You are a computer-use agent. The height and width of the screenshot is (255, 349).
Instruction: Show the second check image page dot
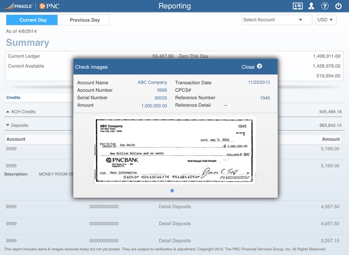tap(179, 190)
